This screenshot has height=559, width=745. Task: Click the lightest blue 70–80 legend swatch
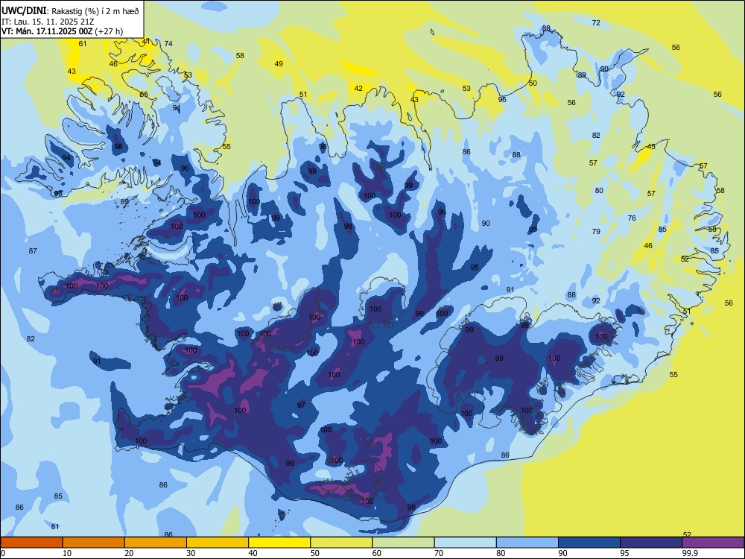pyautogui.click(x=465, y=543)
